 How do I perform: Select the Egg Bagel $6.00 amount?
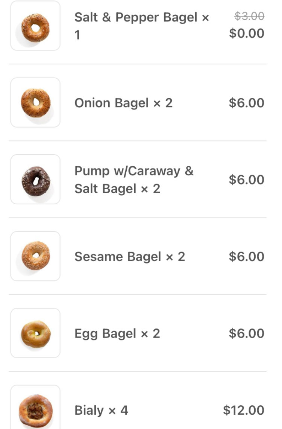(247, 333)
